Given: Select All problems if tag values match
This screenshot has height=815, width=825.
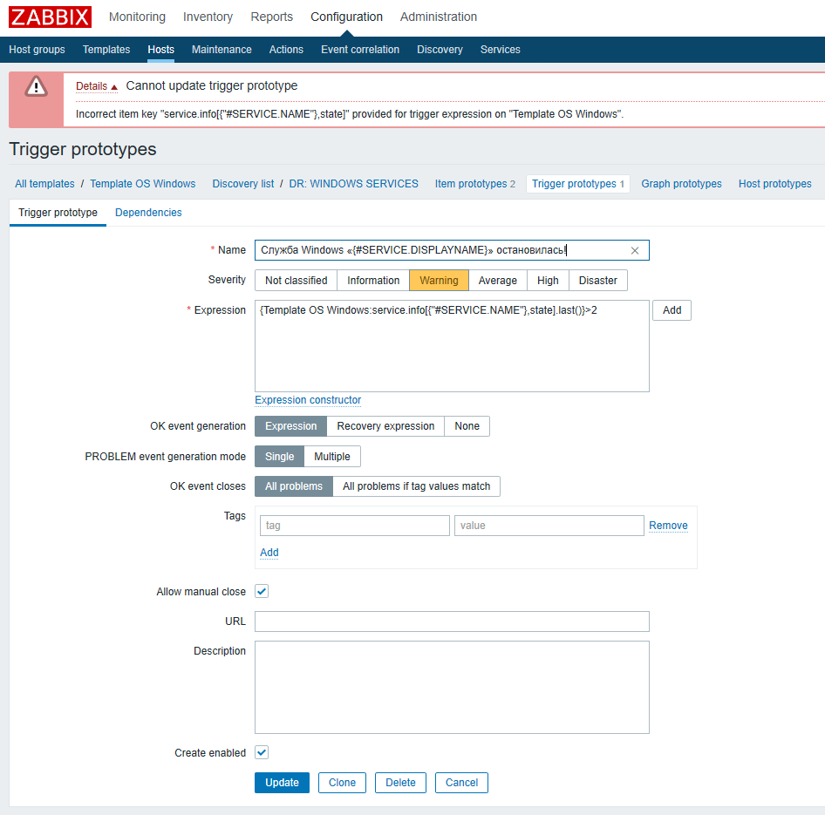Looking at the screenshot, I should (x=416, y=486).
